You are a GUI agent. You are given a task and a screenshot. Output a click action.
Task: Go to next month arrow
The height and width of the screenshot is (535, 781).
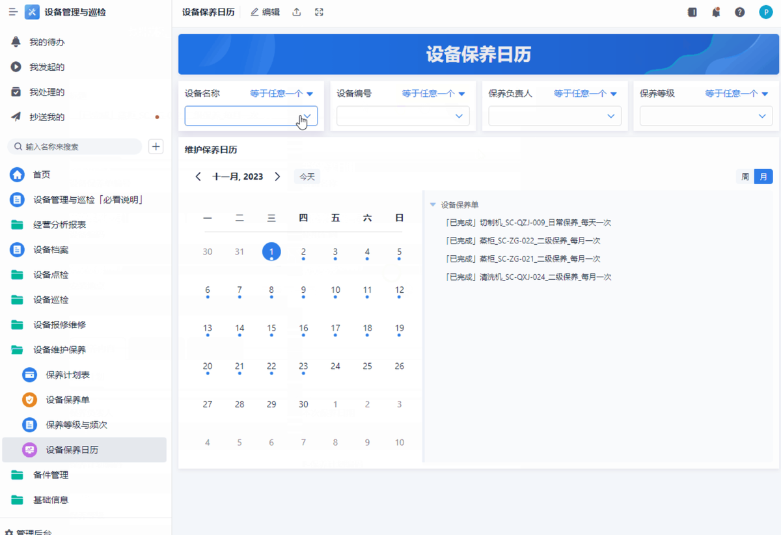tap(277, 176)
